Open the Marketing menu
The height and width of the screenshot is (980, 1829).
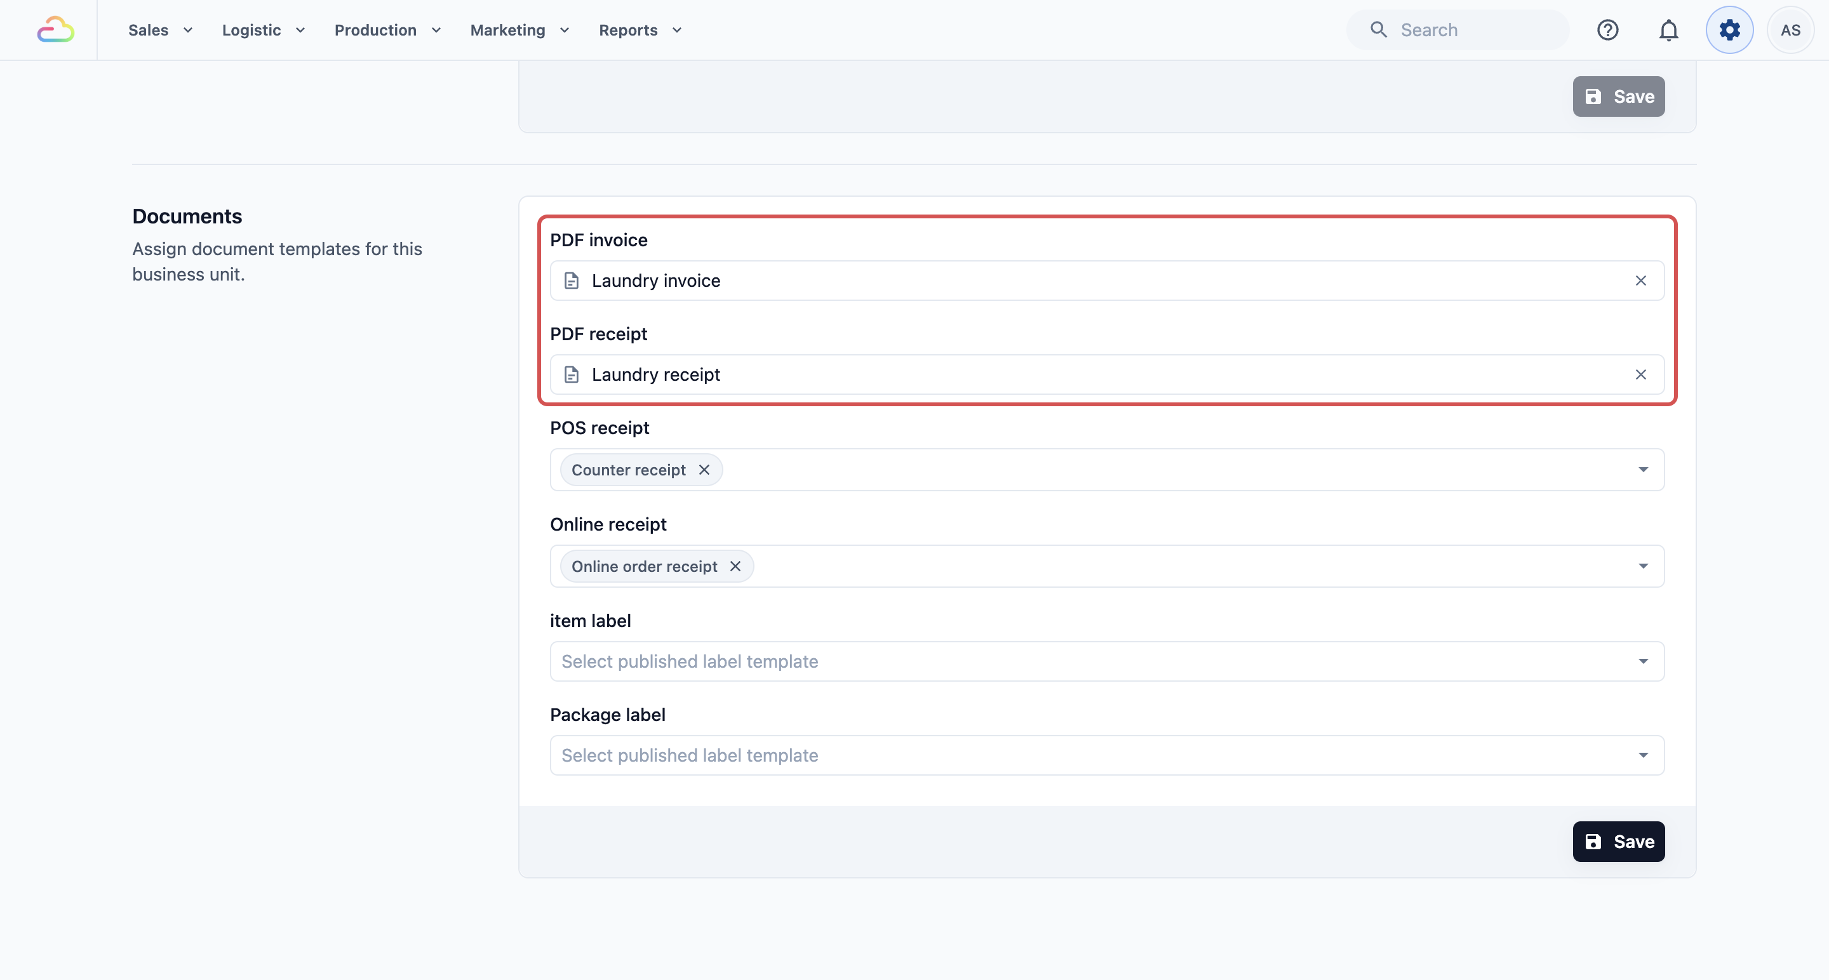click(x=519, y=30)
